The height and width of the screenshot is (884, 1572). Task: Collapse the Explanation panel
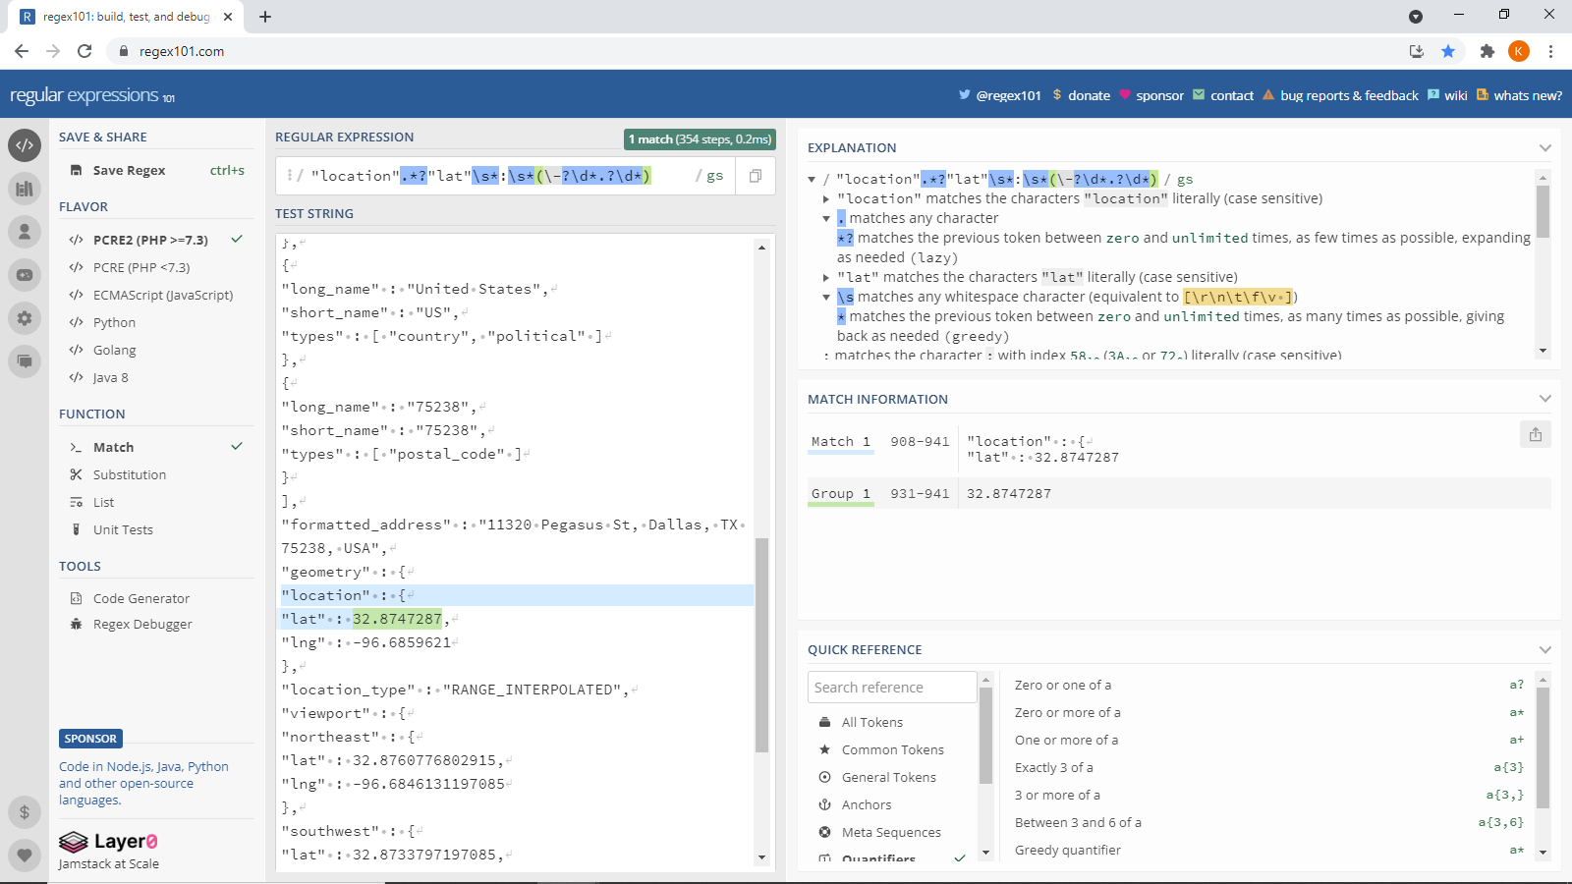coord(1544,148)
